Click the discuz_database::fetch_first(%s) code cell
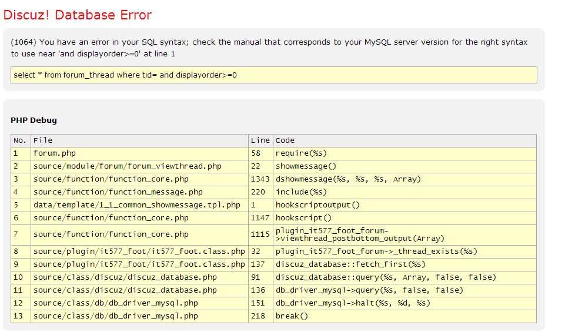The image size is (575, 332). (x=404, y=264)
